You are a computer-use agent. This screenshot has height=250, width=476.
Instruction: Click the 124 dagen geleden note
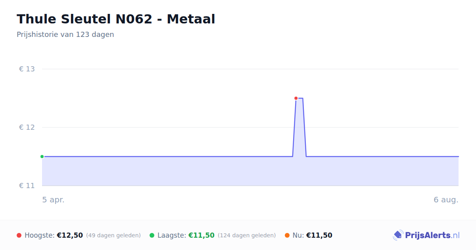[x=247, y=235]
